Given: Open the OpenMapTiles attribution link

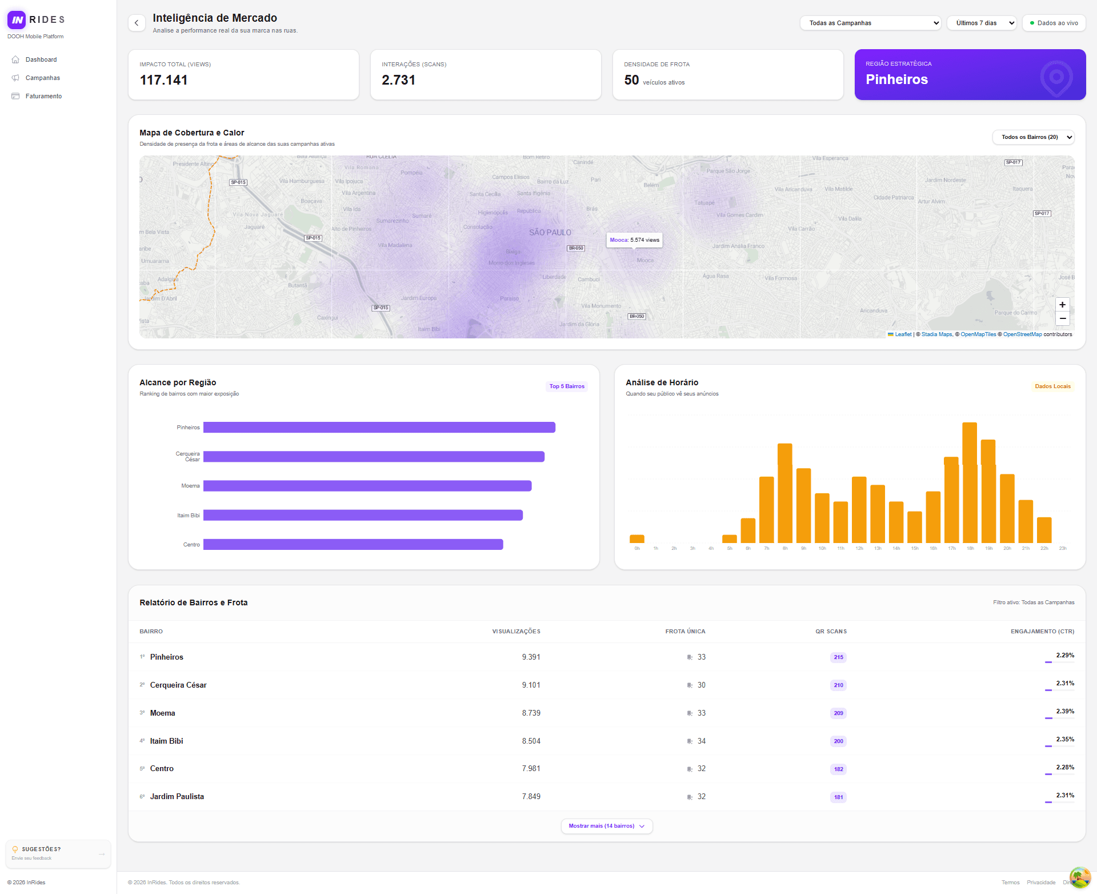Looking at the screenshot, I should [x=978, y=334].
